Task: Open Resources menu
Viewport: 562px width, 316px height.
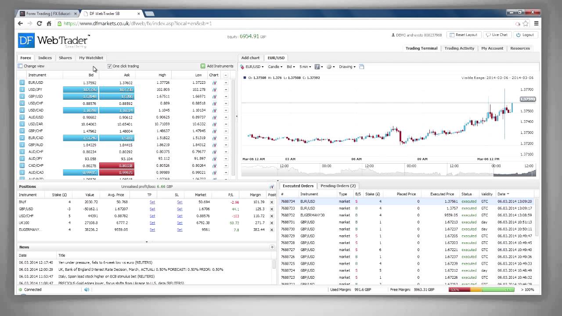Action: click(x=520, y=48)
